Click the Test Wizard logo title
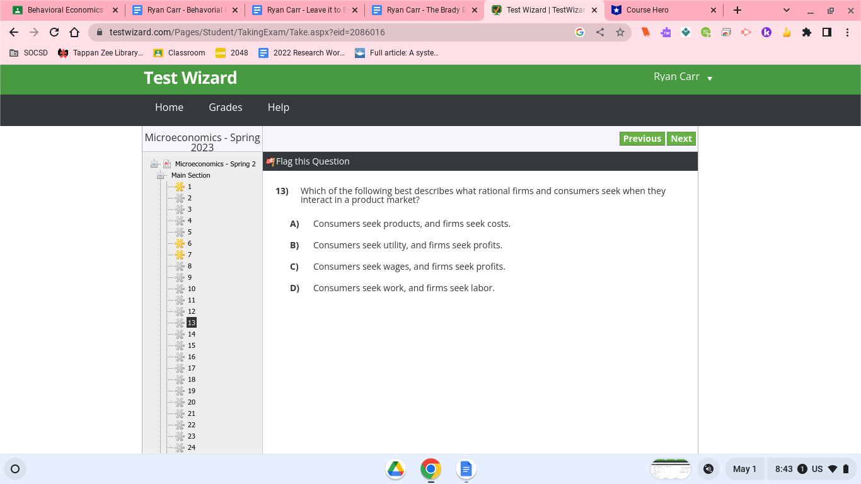 [x=190, y=78]
